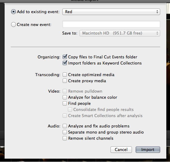The image size is (170, 162).
Task: Click the new event name text field
Action: [111, 24]
